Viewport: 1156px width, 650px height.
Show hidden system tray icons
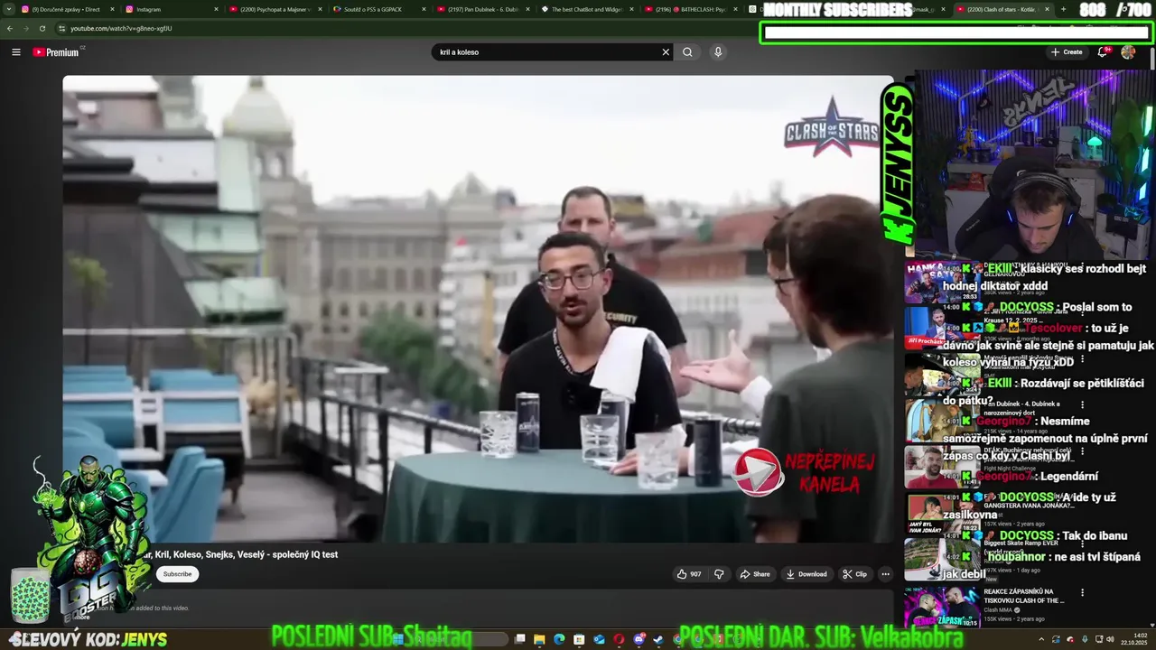click(x=1041, y=639)
